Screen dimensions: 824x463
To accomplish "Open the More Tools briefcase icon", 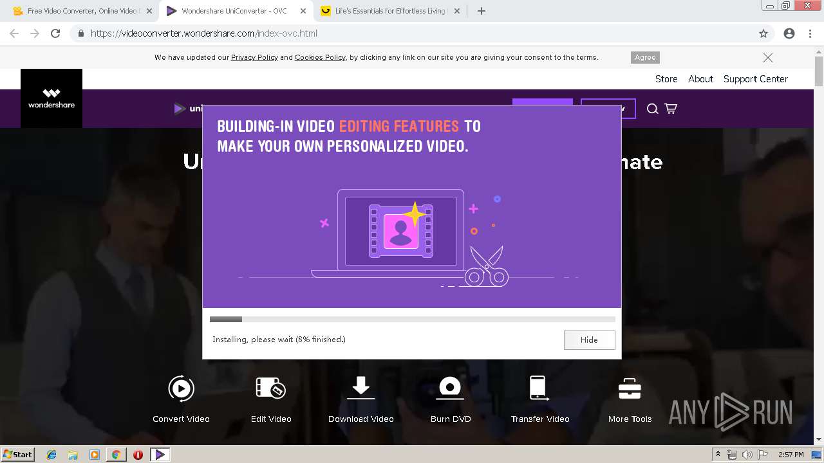I will 630,388.
